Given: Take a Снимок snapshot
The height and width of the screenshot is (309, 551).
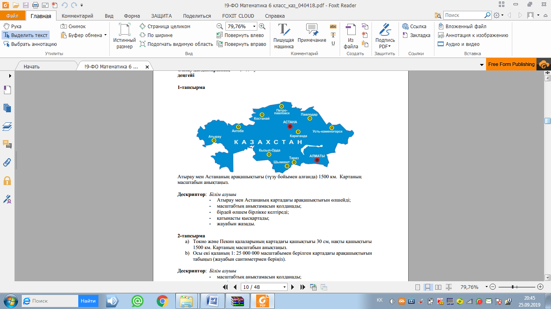Looking at the screenshot, I should tap(73, 27).
